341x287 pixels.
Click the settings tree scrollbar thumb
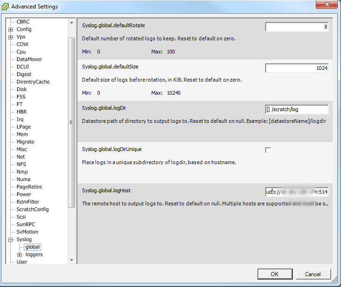pos(71,122)
